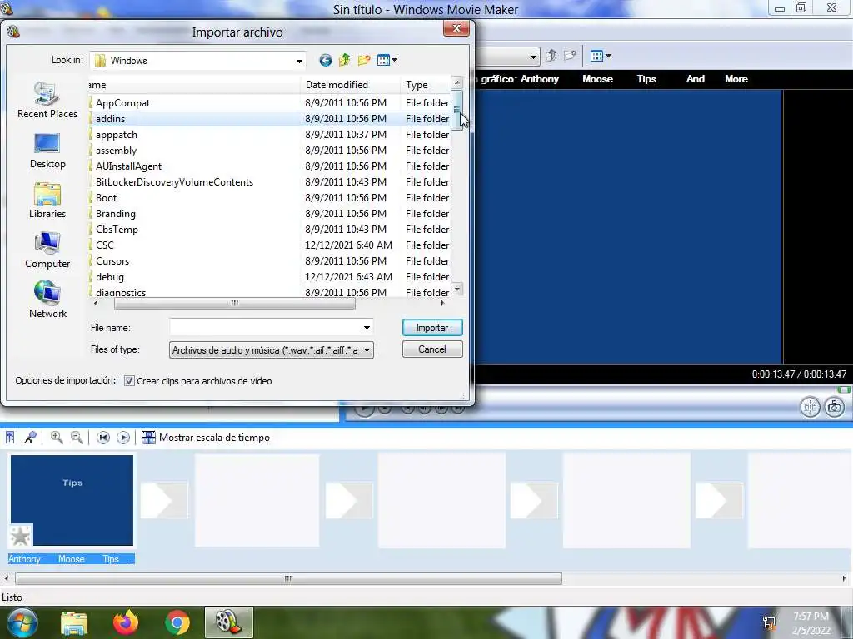Open the Windows Start button
Viewport: 853px width, 639px height.
(21, 622)
